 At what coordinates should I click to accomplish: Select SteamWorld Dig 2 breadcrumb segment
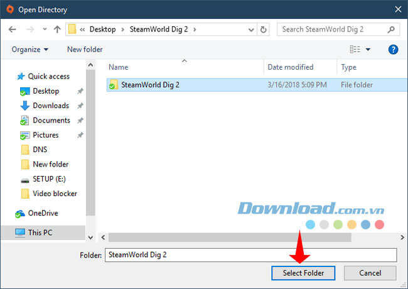pos(159,29)
